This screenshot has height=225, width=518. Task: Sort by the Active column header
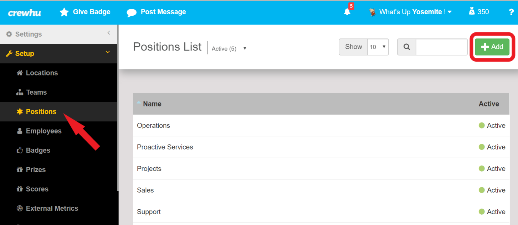click(x=489, y=104)
